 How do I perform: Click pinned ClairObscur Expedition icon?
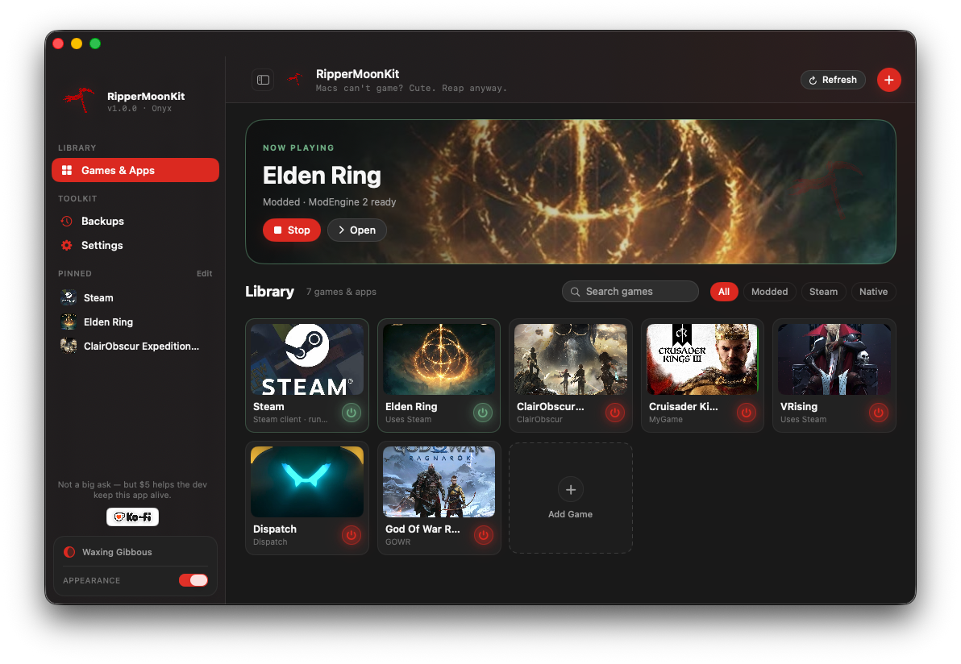[x=69, y=346]
